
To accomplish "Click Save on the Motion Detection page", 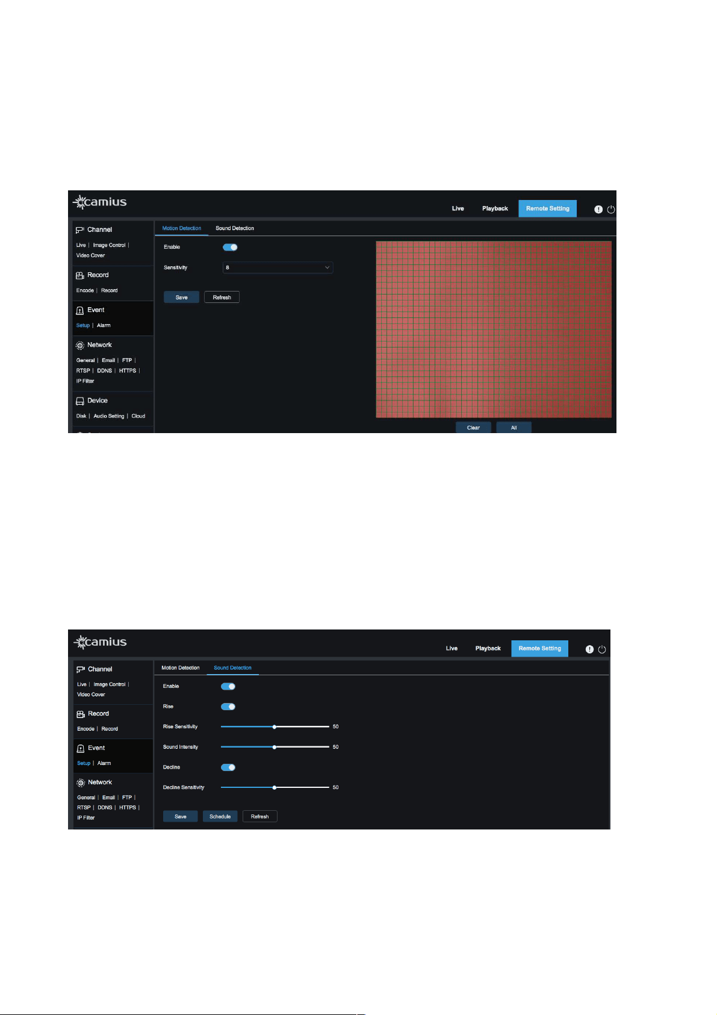I will 181,298.
